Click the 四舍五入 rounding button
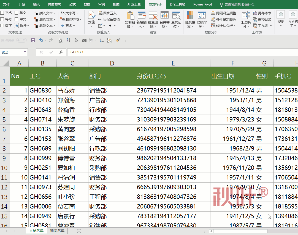This screenshot has width=298, height=235. coord(107,13)
